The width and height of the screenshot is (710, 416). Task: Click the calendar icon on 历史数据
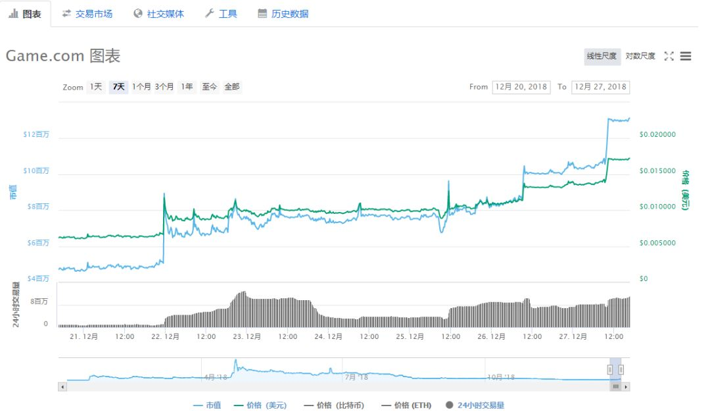262,14
